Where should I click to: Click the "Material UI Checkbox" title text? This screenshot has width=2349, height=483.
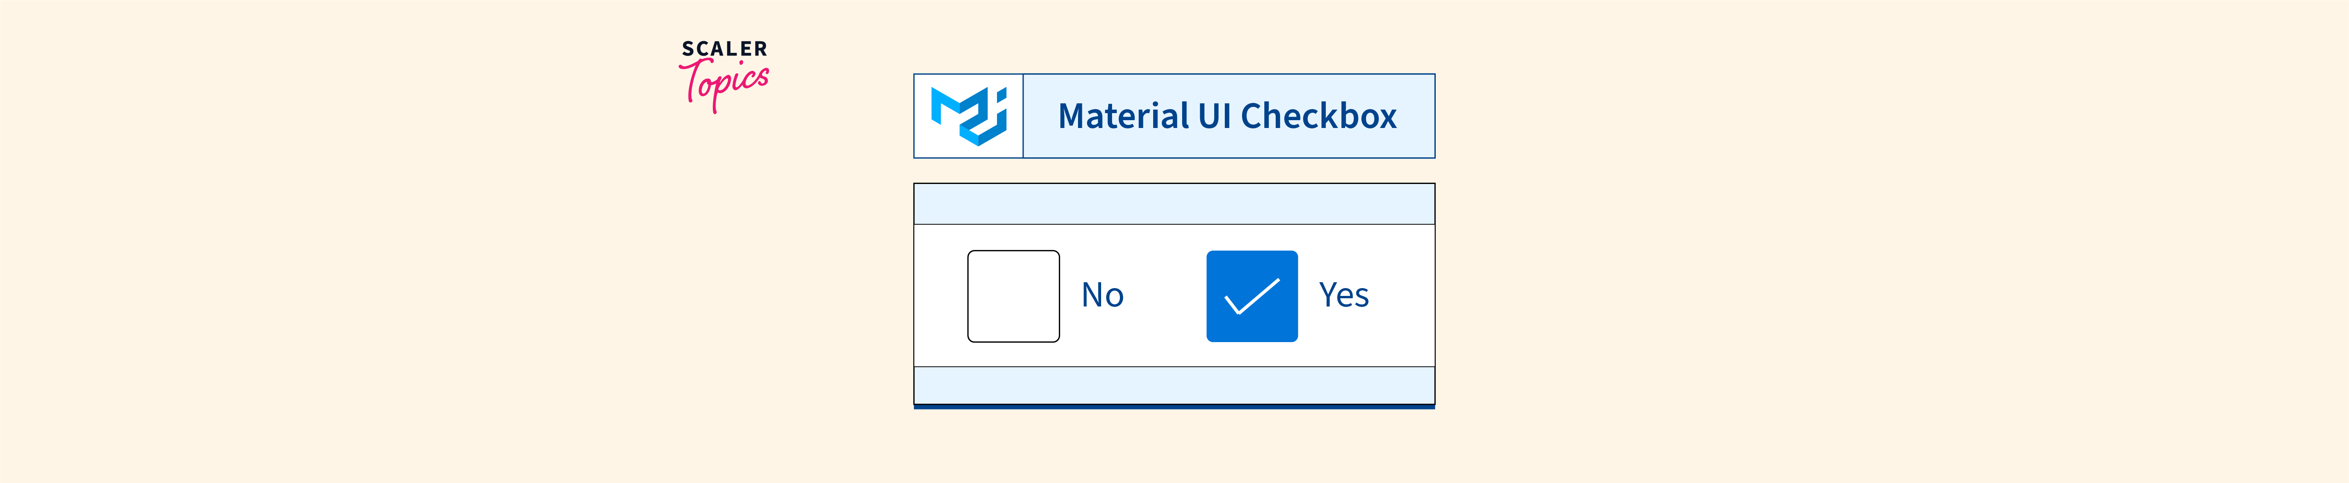pyautogui.click(x=1228, y=117)
